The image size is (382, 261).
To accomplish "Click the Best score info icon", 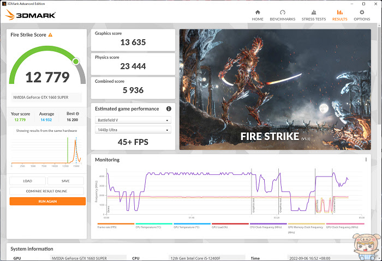I will [77, 113].
